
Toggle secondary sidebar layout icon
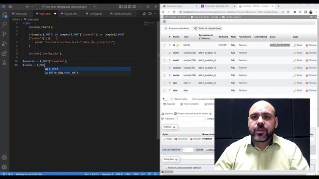(x=130, y=6)
